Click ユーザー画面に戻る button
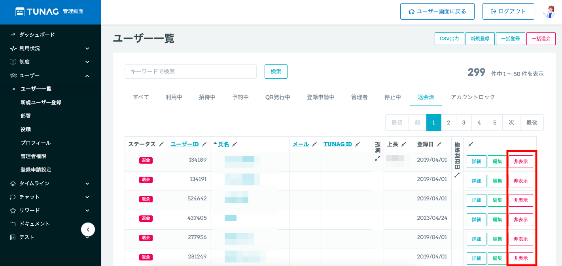Screen dimensions: 562x266 click(437, 11)
